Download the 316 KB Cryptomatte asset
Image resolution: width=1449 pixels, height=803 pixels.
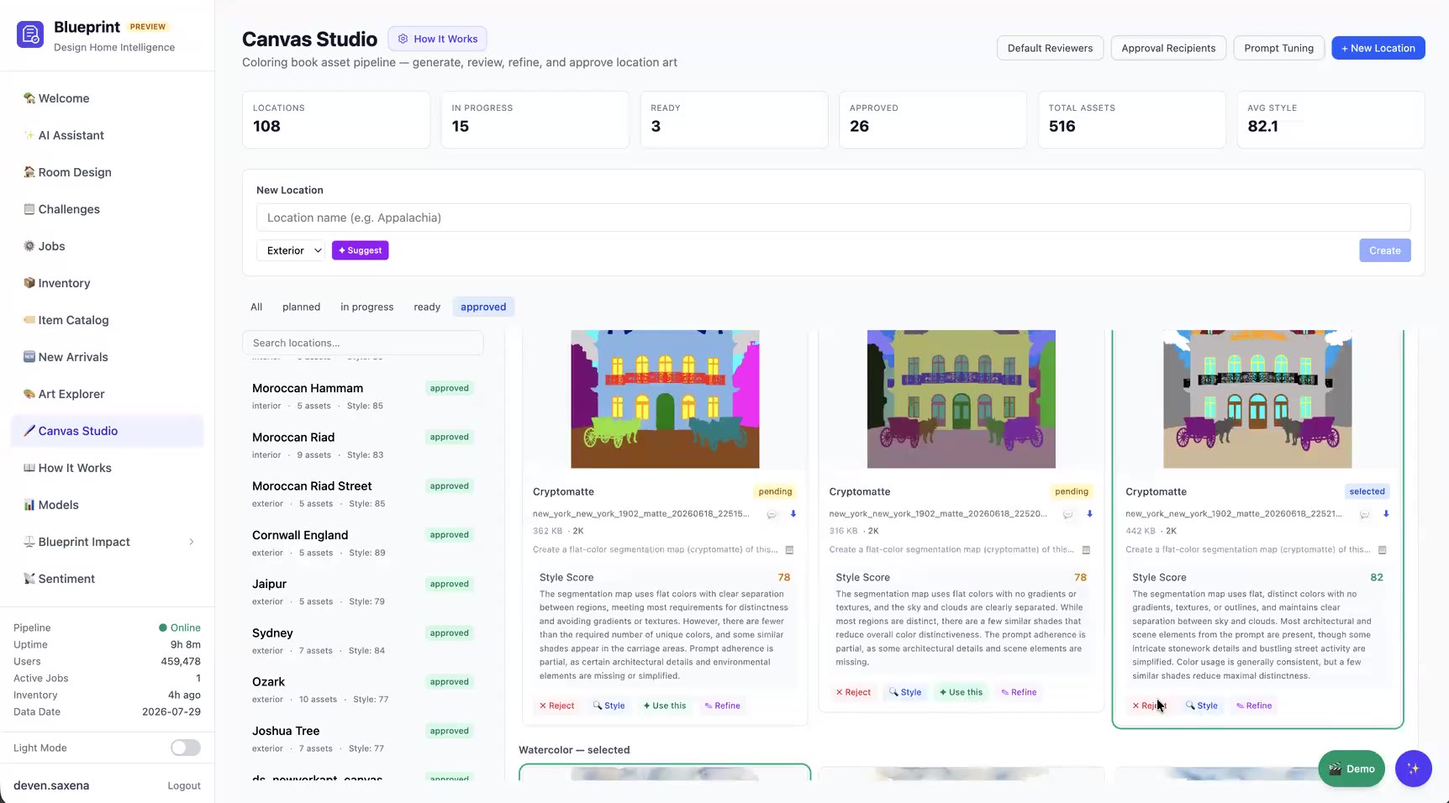point(1089,514)
